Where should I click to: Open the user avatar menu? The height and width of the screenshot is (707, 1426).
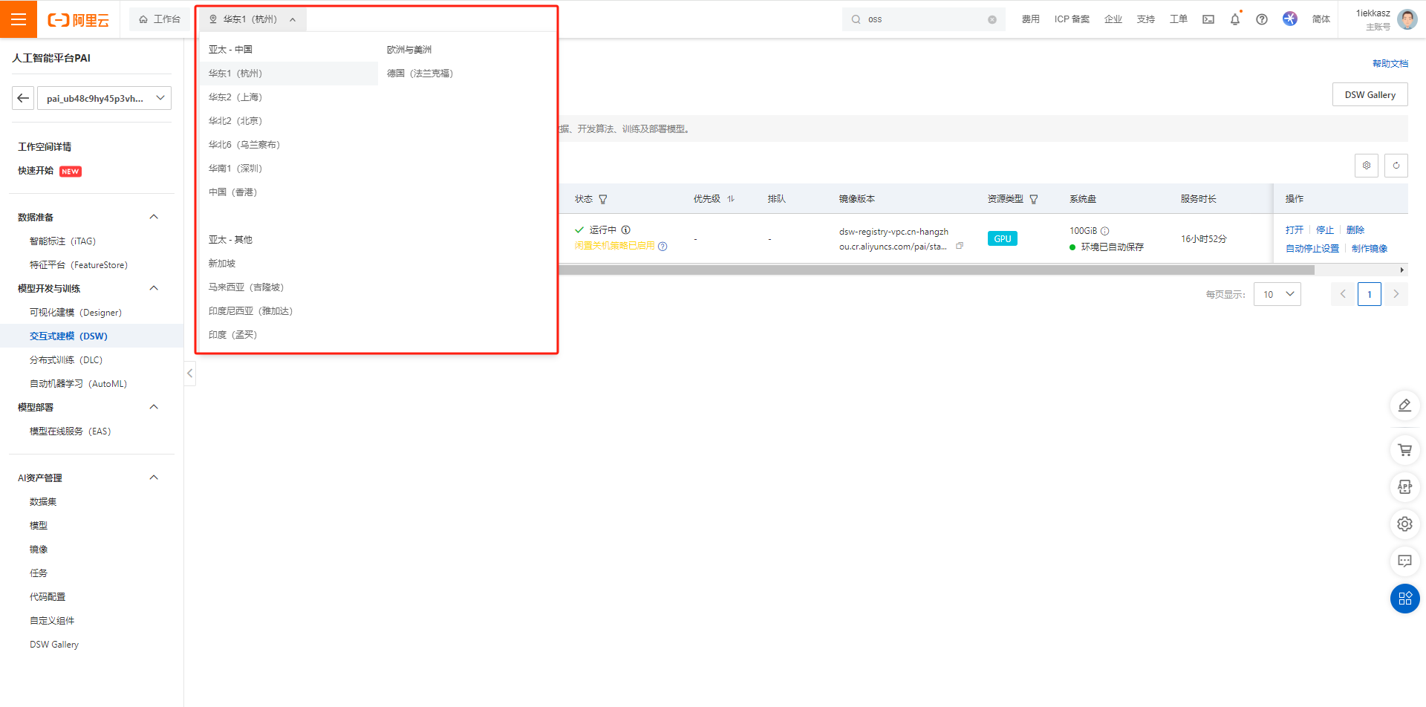point(1407,19)
